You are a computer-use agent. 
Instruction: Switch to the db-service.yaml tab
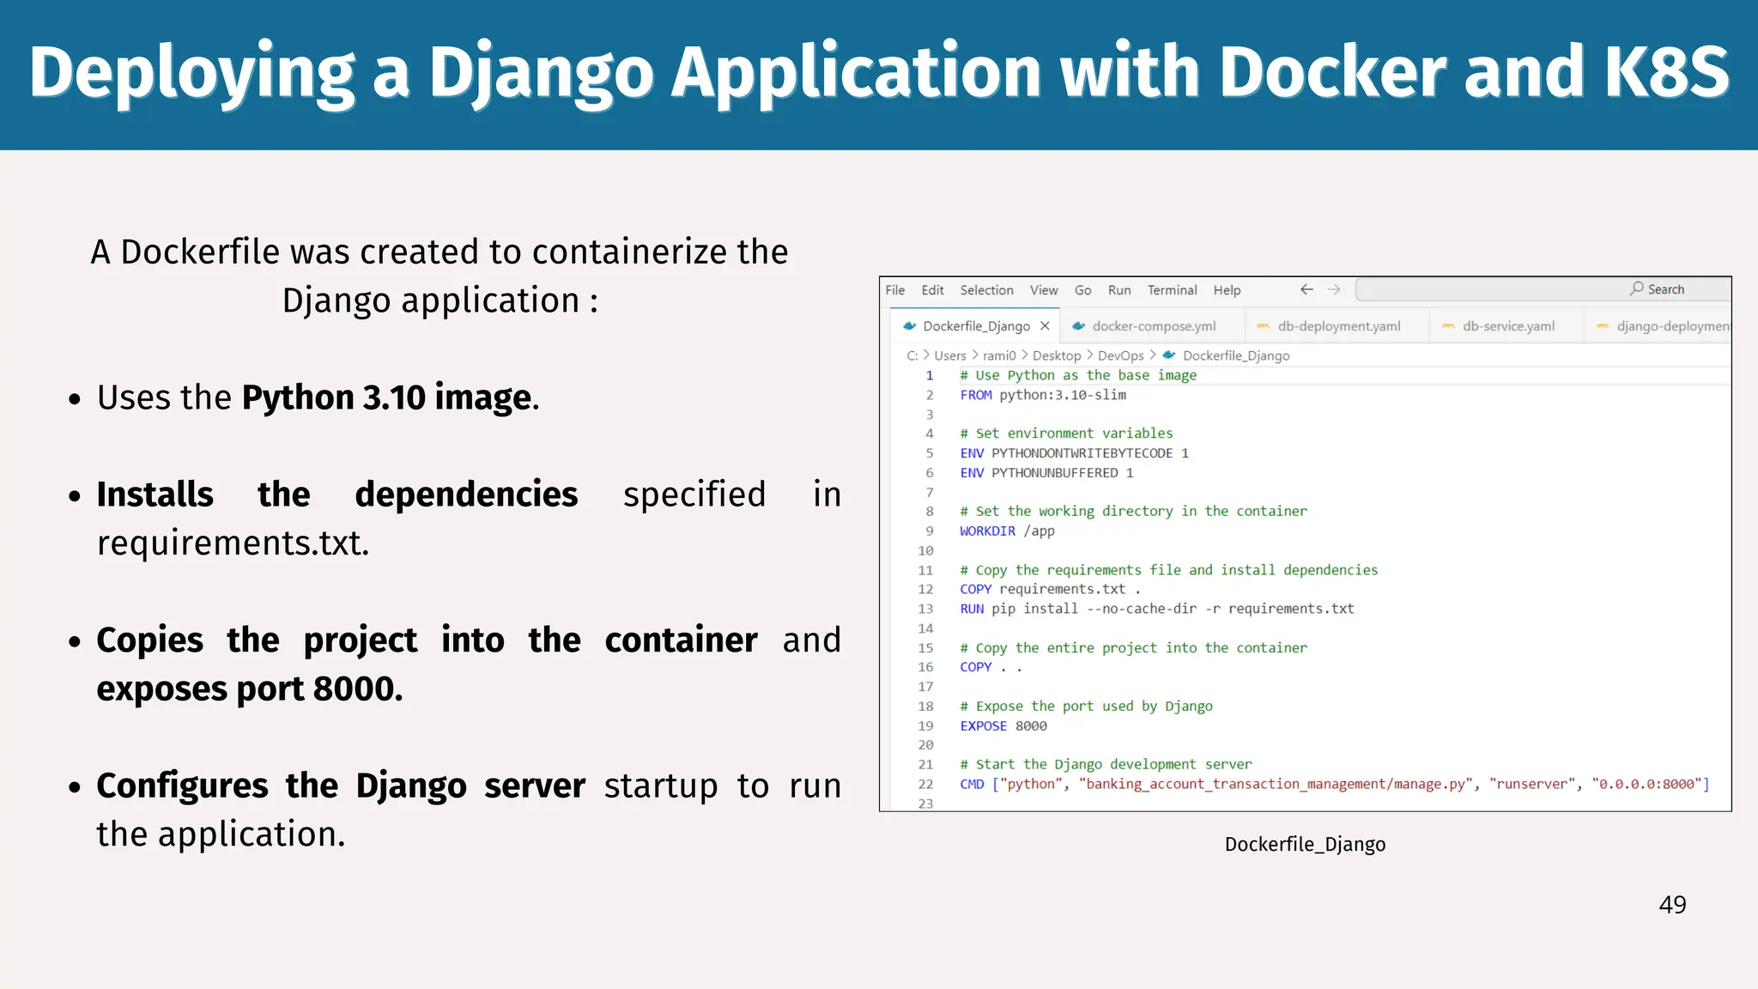(1508, 326)
